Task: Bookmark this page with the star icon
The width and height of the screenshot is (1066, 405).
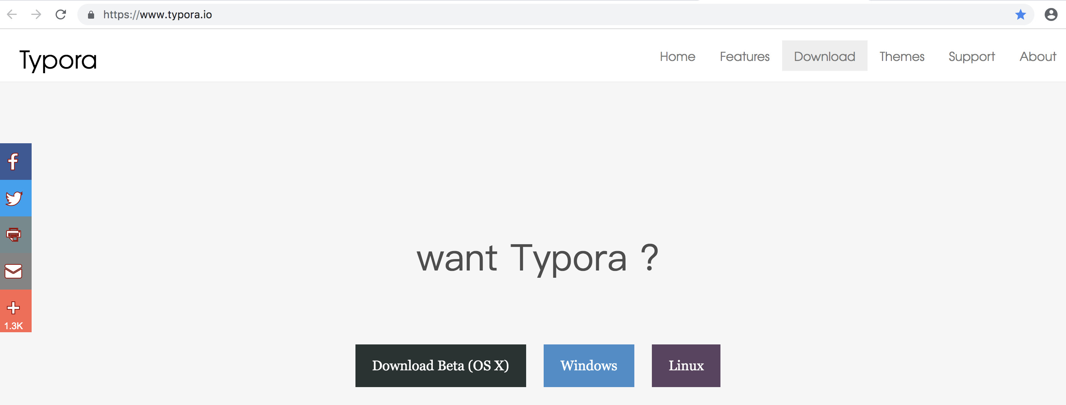Action: click(1021, 14)
